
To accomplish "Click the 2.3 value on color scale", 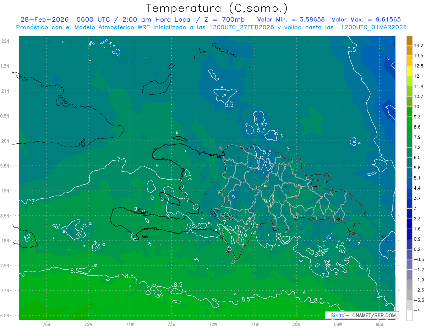I will [x=418, y=219].
